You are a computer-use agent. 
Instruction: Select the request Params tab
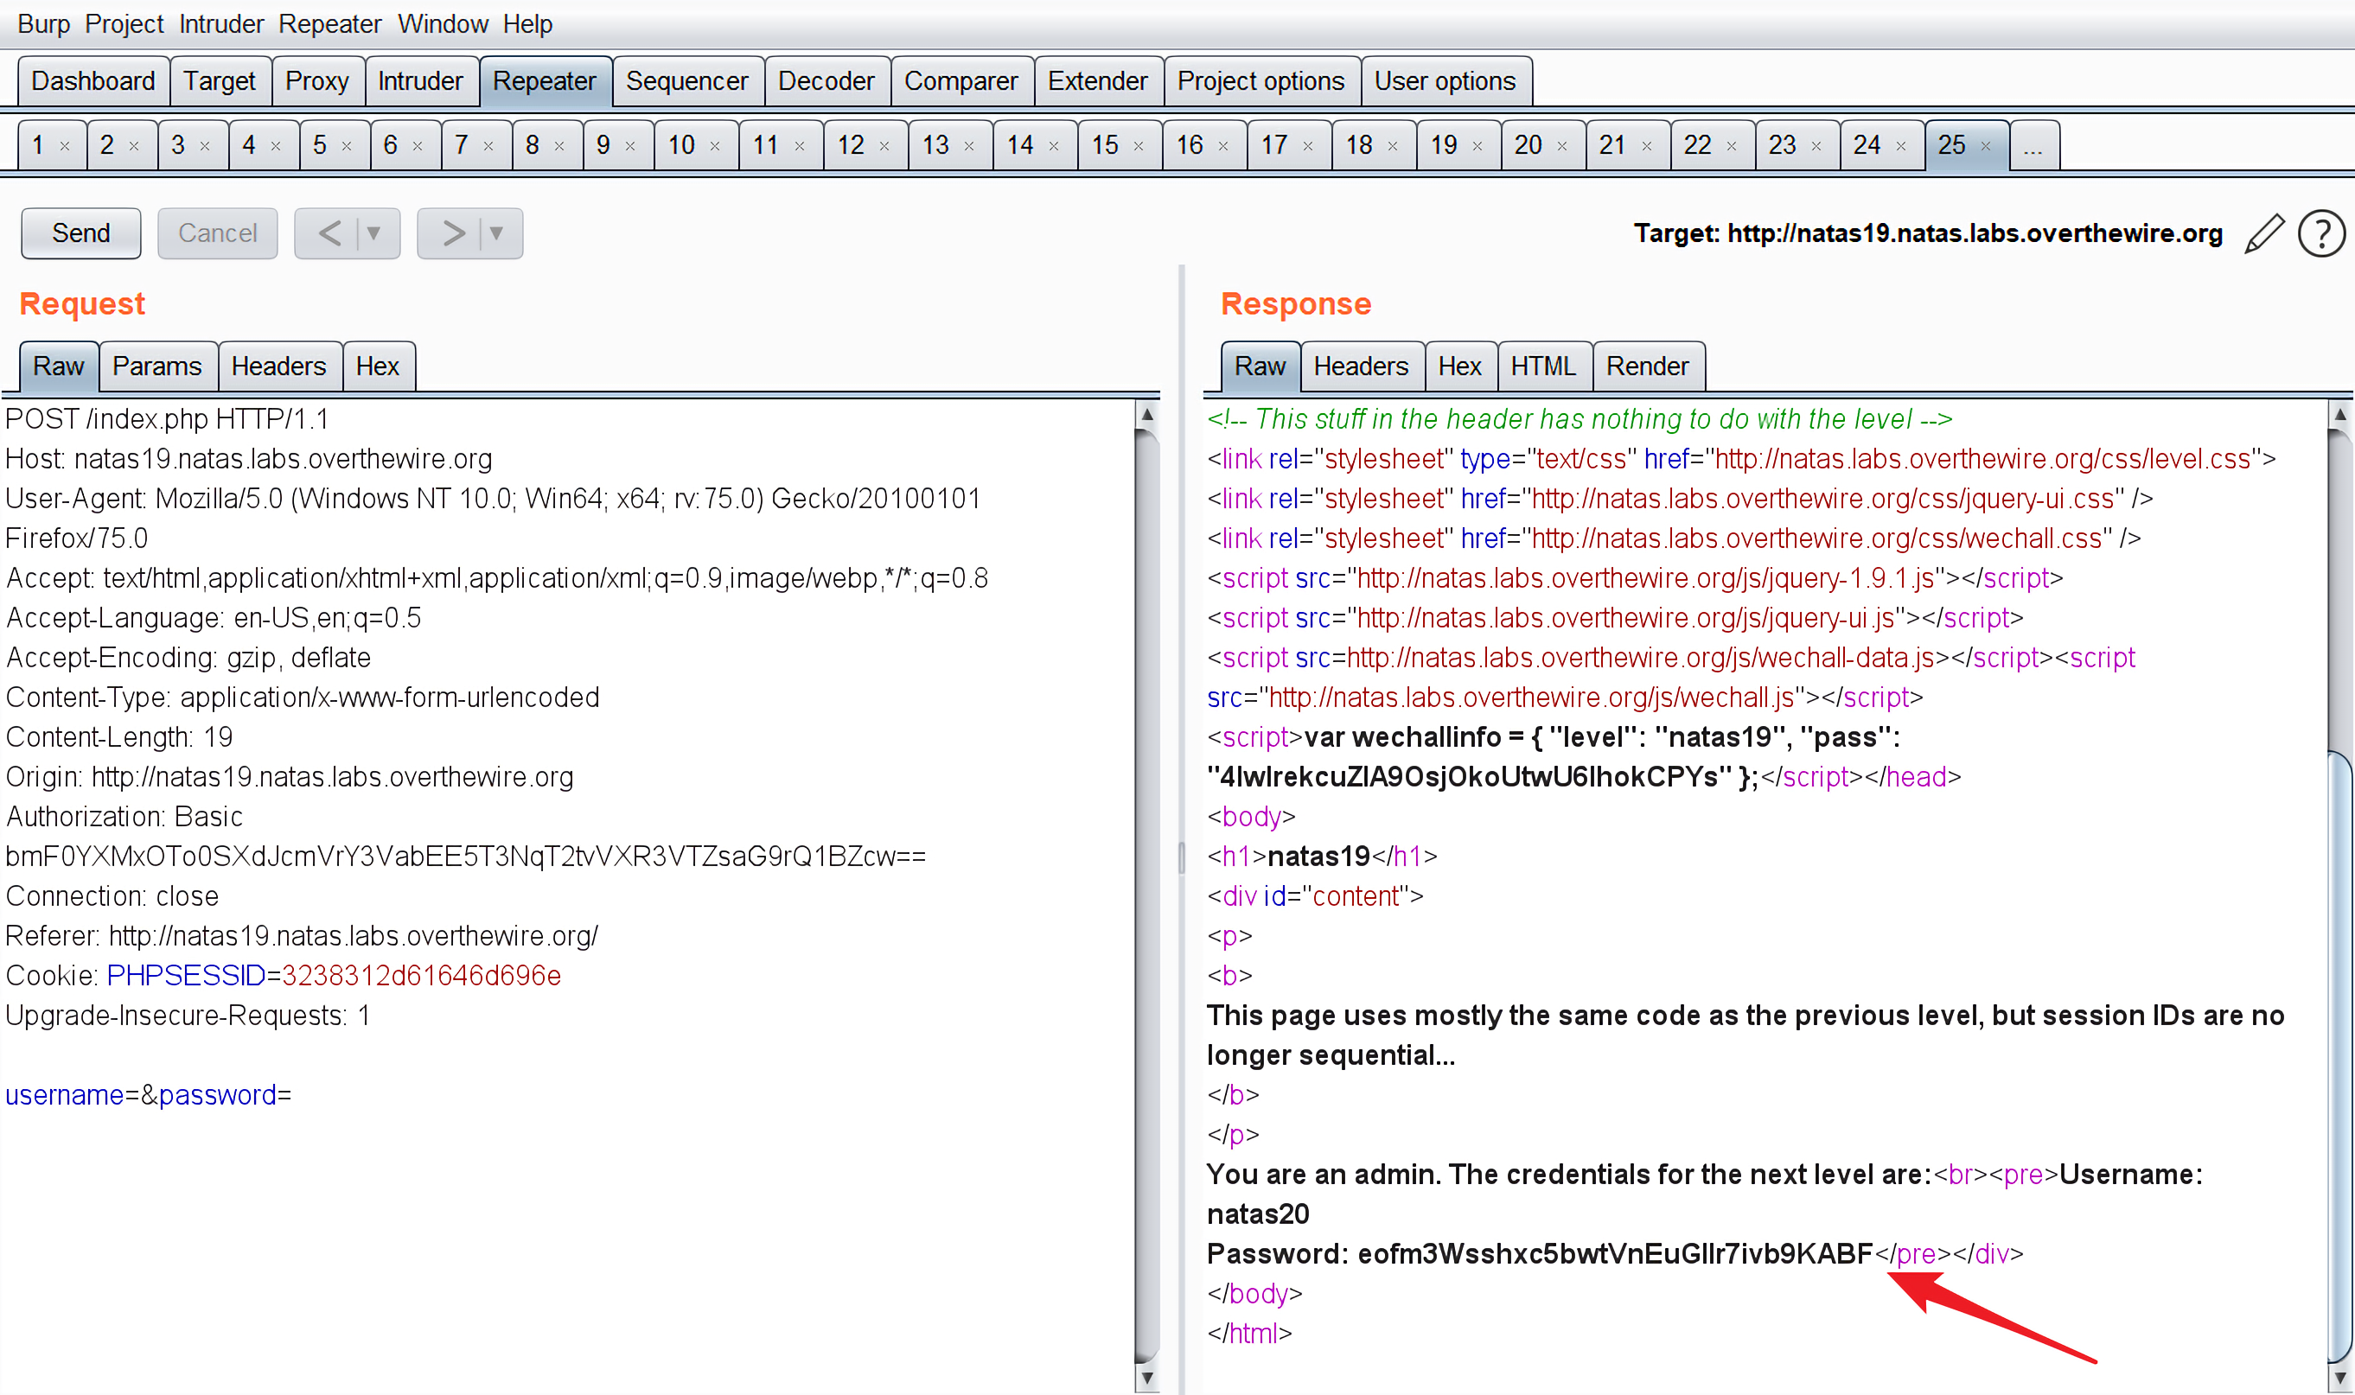pos(157,366)
